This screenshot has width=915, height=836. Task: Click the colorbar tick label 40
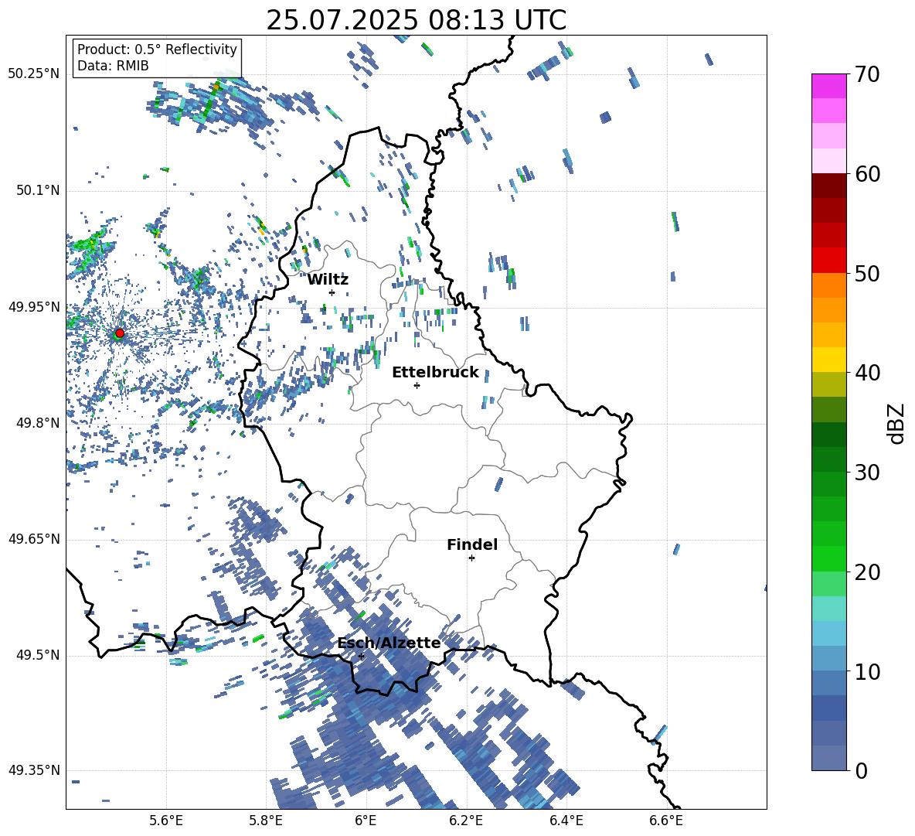(867, 373)
